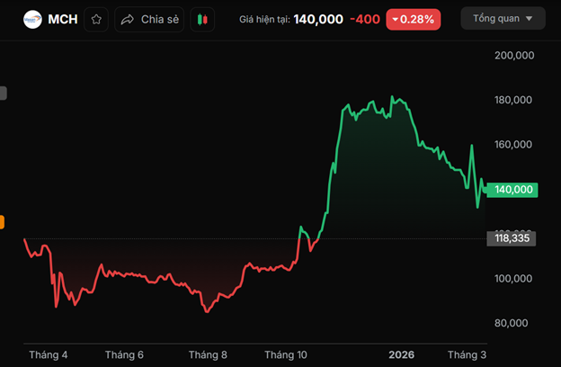Viewport: 561px width, 367px height.
Task: Click the Tháng 8 time axis label
Action: tap(208, 354)
